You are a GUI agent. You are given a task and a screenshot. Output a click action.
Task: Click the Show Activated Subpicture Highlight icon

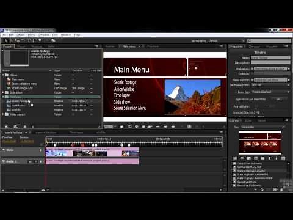click(173, 127)
